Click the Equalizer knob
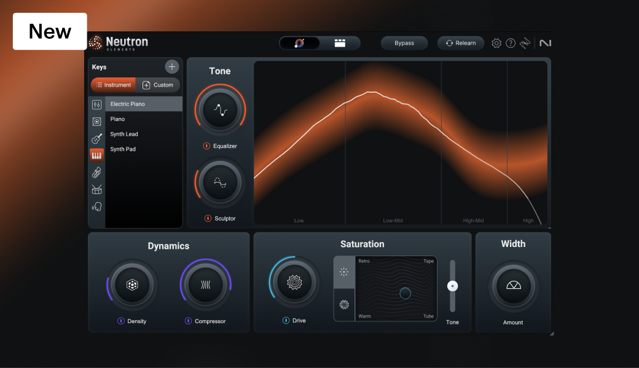 (x=220, y=110)
